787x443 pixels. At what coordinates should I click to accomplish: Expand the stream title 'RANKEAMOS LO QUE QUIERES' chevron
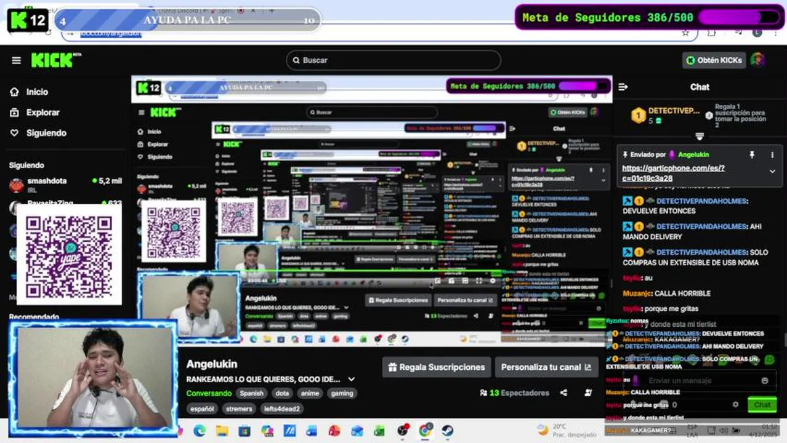(352, 379)
